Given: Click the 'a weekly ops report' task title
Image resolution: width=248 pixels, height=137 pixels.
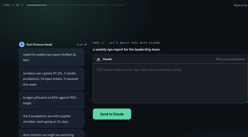Looking at the screenshot, I should click(126, 49).
